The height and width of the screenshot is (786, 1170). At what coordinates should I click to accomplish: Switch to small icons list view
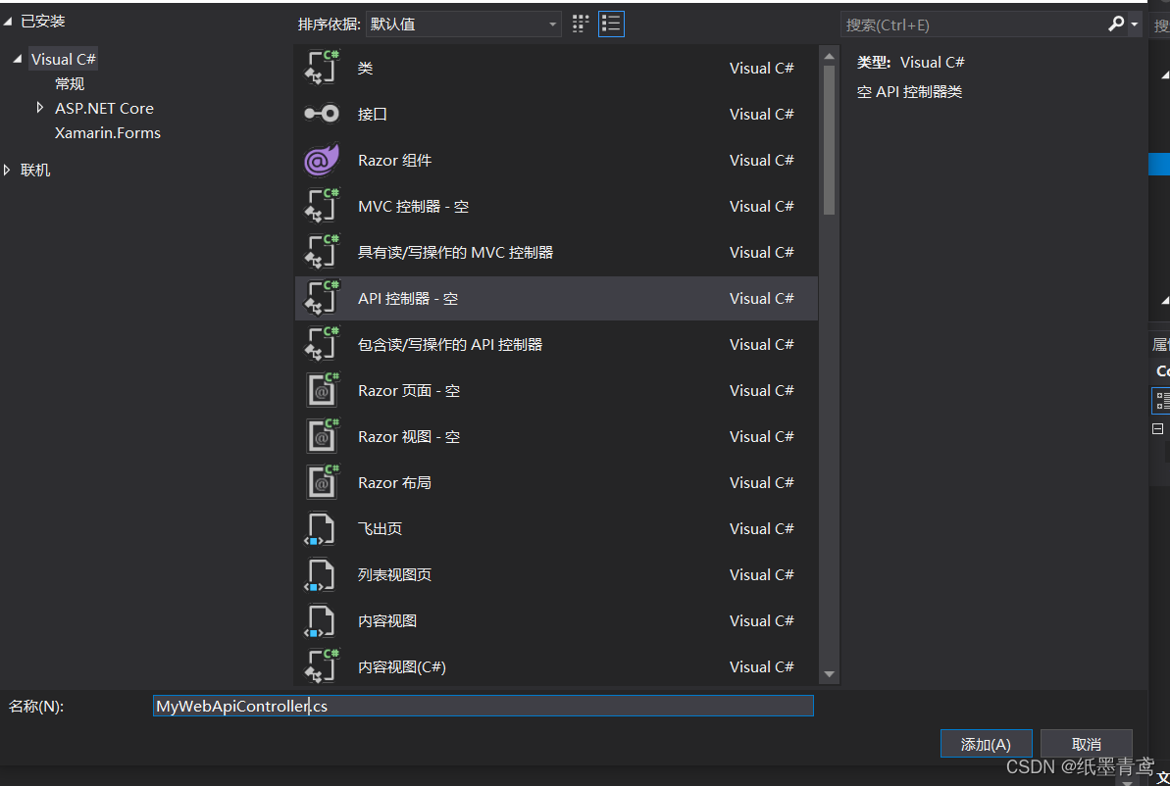pos(611,24)
